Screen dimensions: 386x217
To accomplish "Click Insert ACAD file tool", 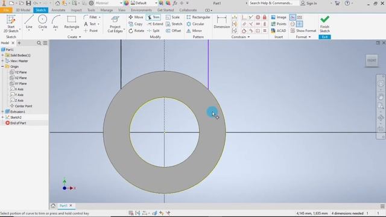I will coord(279,31).
